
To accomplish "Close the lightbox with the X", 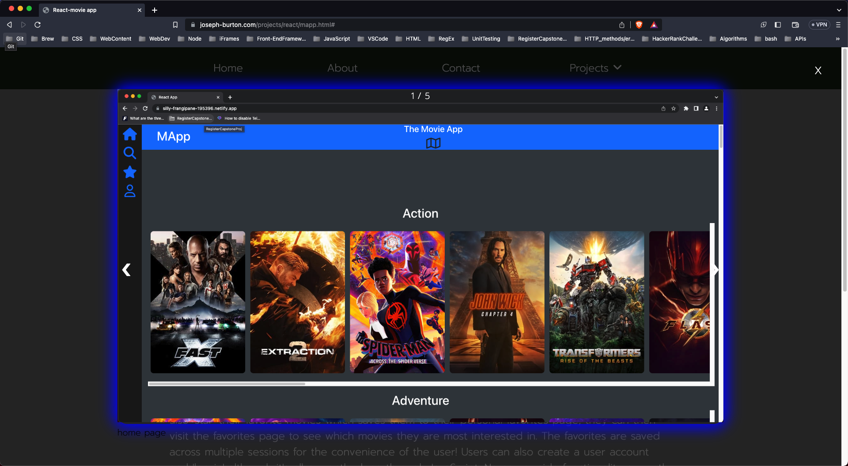I will click(x=818, y=71).
